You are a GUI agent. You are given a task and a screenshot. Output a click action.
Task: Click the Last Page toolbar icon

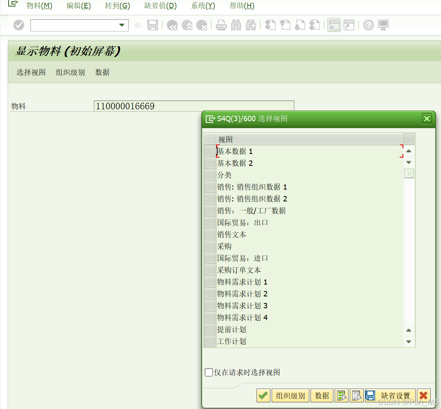(x=315, y=25)
